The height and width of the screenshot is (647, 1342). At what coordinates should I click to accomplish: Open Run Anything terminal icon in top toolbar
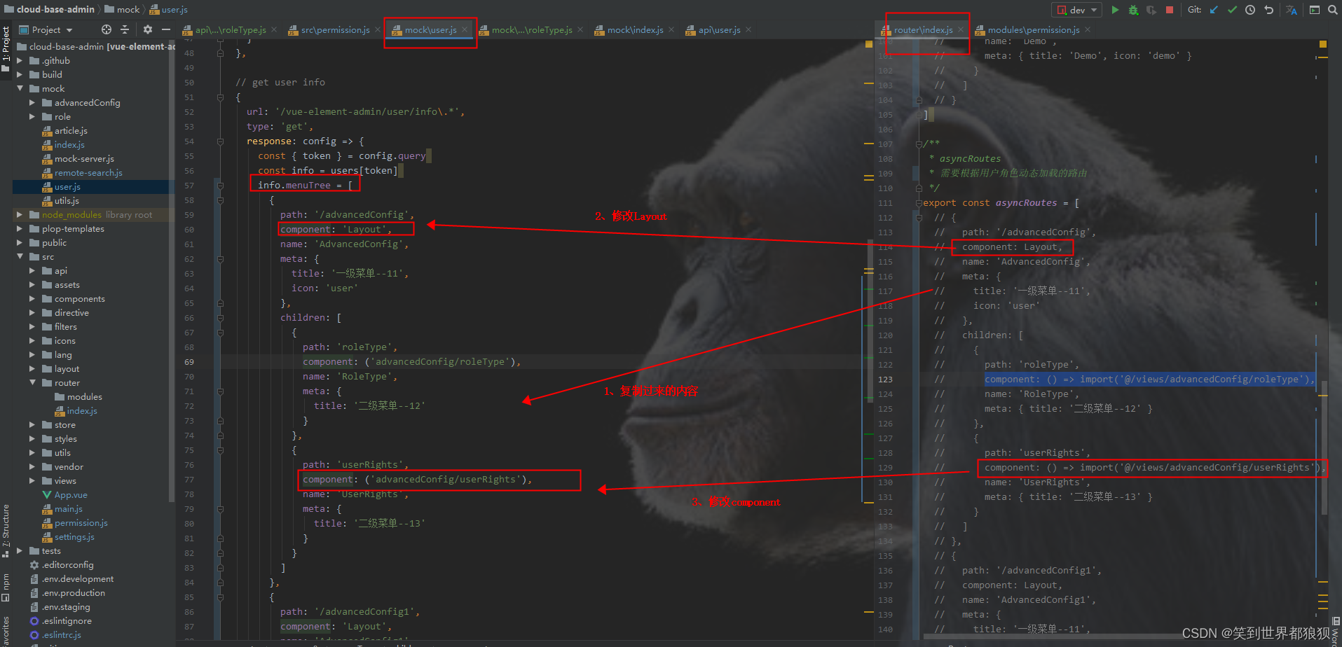click(1315, 10)
